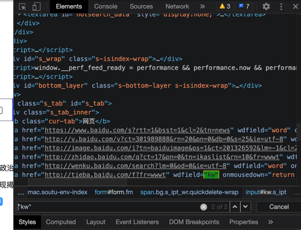Click the warnings count badge showing 3
This screenshot has height=230, width=301.
click(x=225, y=6)
